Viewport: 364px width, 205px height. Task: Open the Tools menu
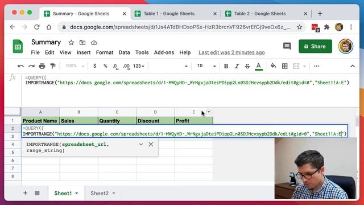coord(142,52)
